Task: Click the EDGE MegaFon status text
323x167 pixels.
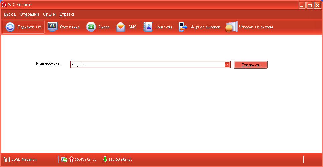Action: point(24,159)
